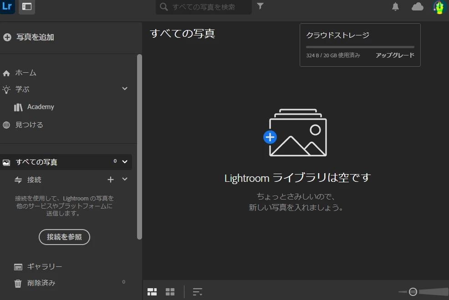Click the 接続を参照 button
Image resolution: width=449 pixels, height=300 pixels.
point(64,237)
